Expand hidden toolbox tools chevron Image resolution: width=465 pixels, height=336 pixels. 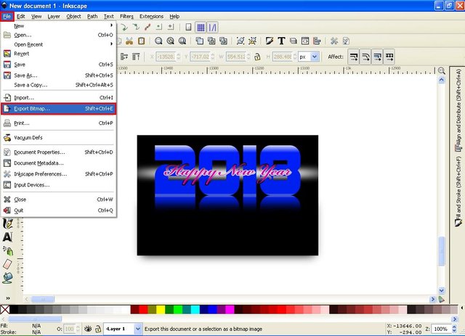(x=8, y=298)
